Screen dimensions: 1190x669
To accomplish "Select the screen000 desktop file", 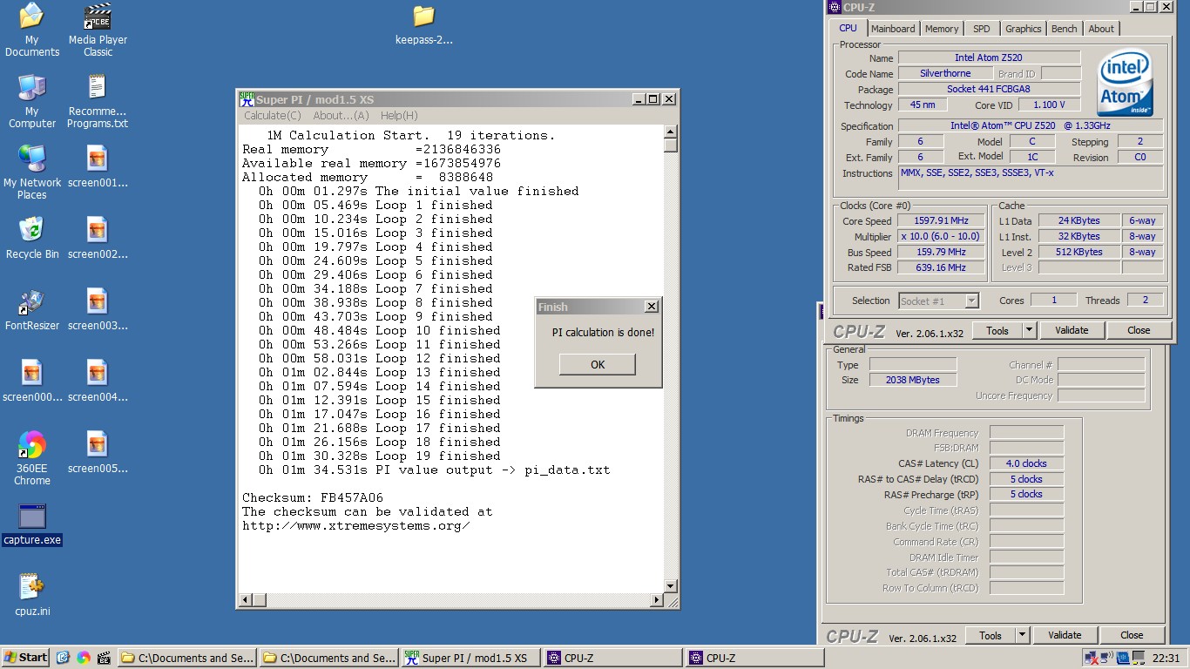I will pos(32,381).
